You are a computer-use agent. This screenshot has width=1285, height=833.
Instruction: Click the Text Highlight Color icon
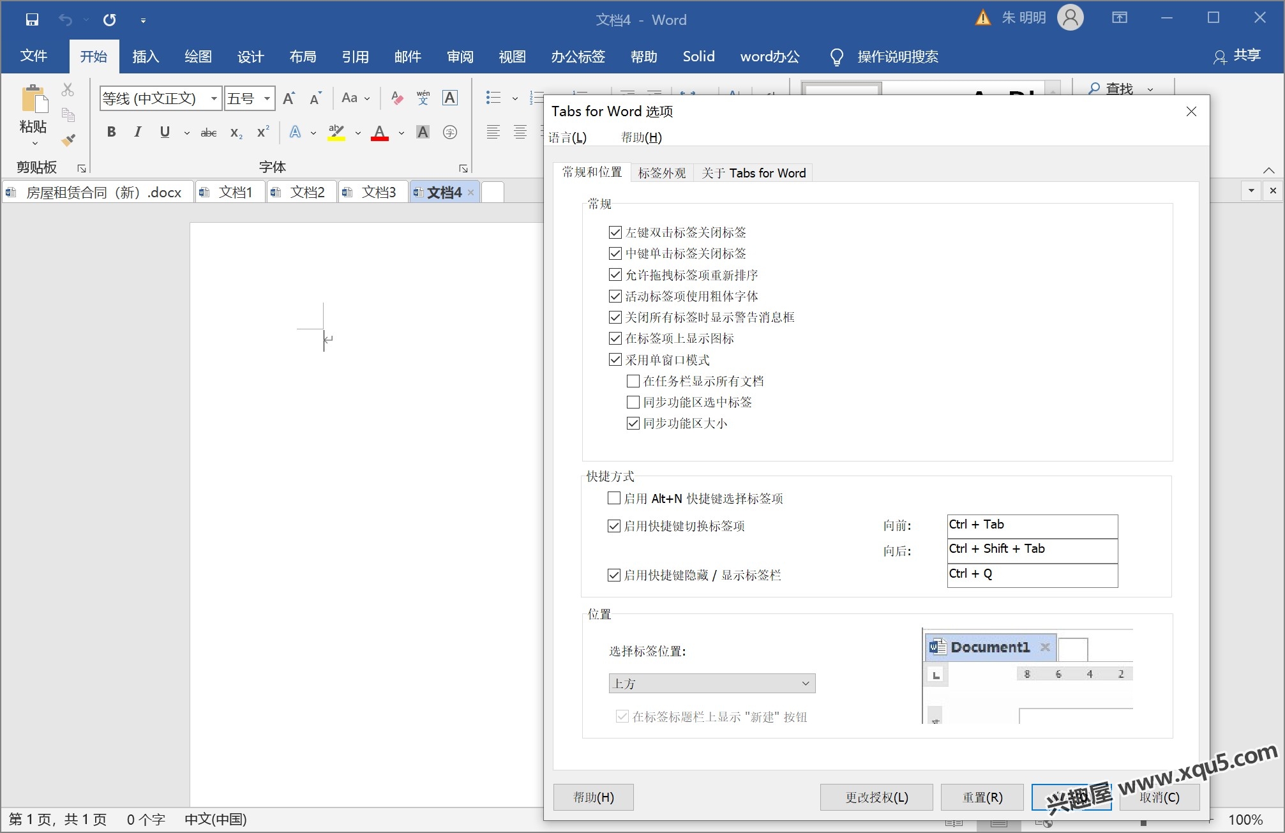(336, 132)
